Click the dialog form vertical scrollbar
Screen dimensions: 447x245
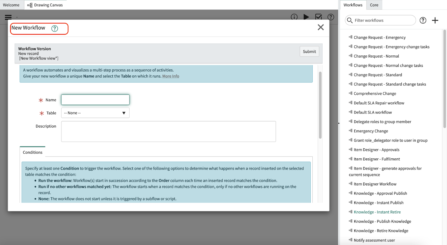click(320, 105)
